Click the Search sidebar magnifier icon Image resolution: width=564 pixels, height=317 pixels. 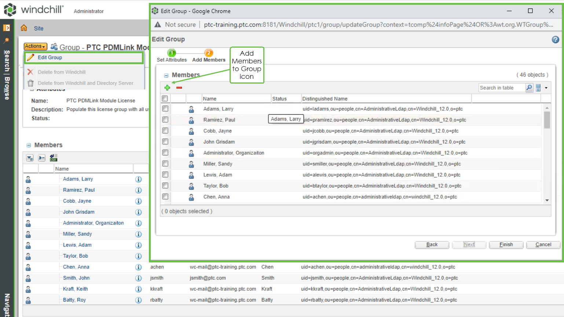point(6,41)
